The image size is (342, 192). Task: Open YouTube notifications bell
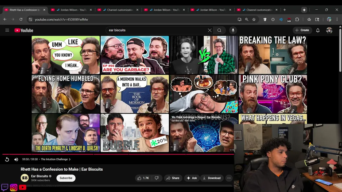coord(318,30)
